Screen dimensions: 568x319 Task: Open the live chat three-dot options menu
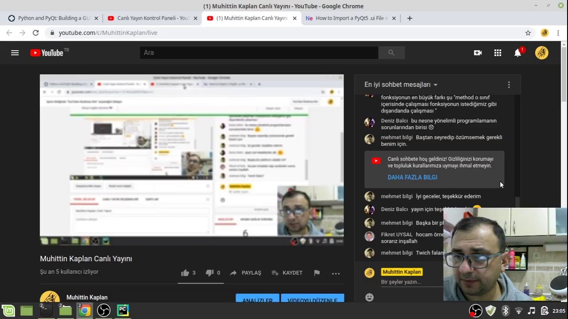[x=509, y=85]
